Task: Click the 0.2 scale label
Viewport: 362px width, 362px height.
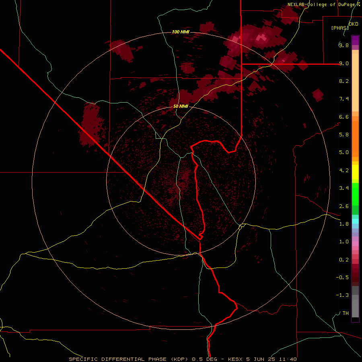Action: [344, 260]
